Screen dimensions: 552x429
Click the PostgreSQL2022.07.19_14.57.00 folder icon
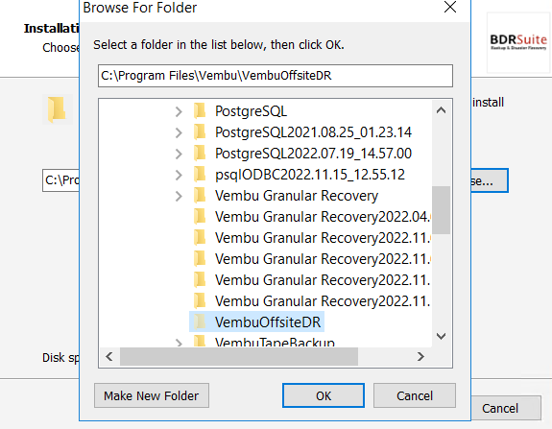200,154
